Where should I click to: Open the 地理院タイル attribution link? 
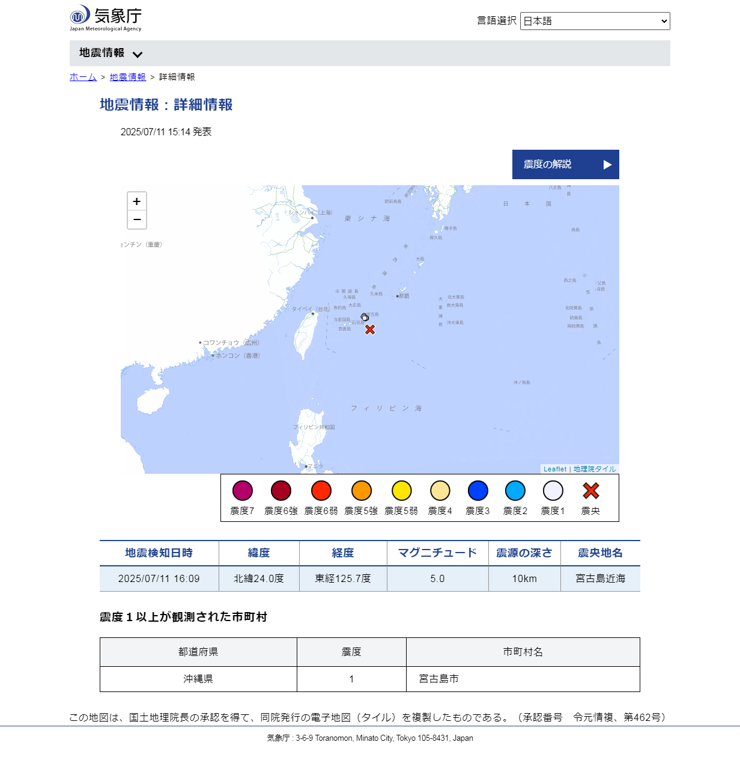click(x=595, y=469)
